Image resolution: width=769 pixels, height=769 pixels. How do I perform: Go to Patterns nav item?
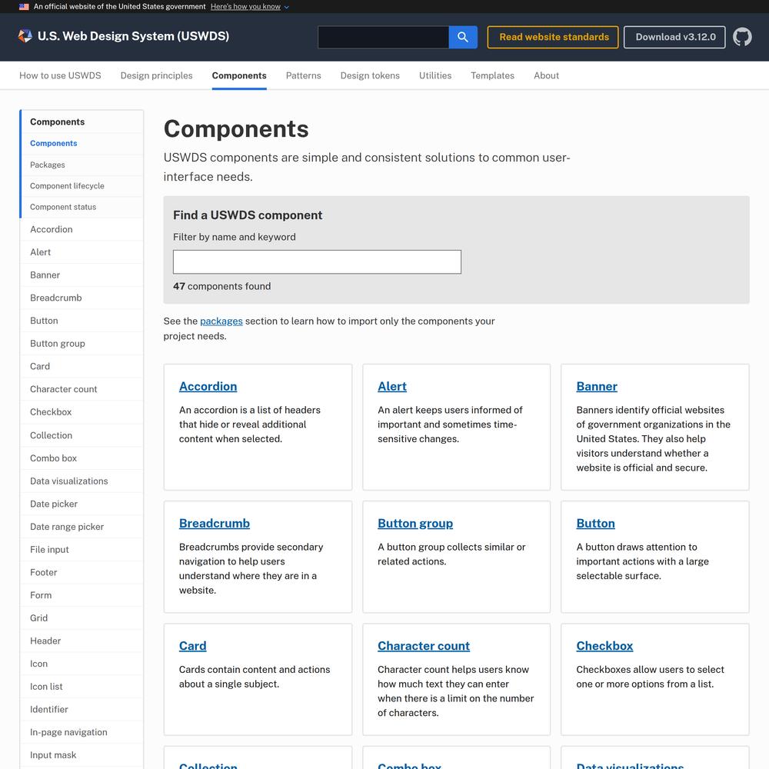304,75
